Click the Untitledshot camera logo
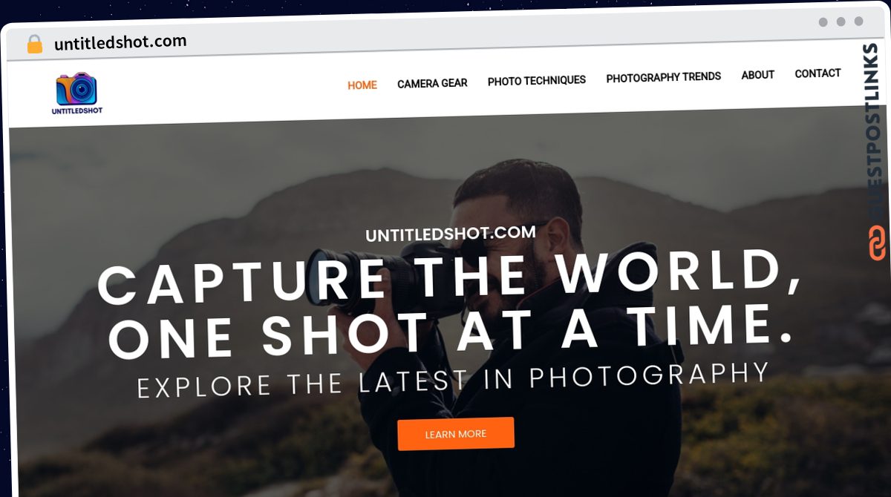This screenshot has height=497, width=891. click(77, 89)
